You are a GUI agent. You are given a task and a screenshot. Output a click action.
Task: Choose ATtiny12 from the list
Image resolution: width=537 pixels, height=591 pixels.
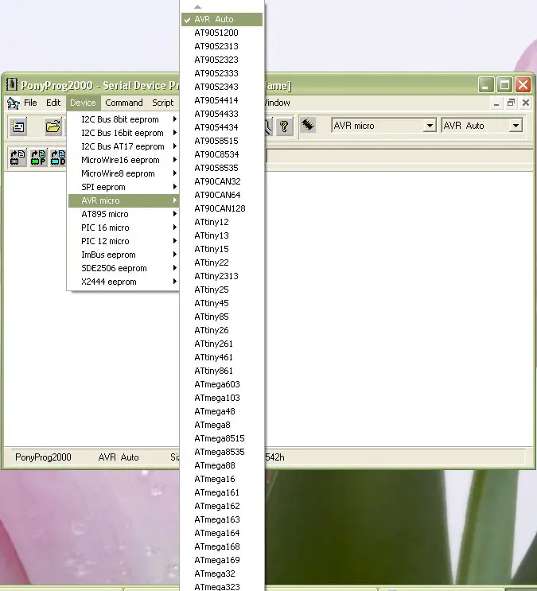click(222, 223)
